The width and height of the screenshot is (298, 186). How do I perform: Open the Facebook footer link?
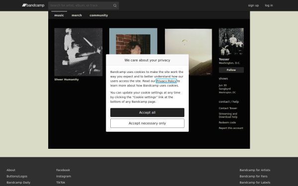click(63, 170)
